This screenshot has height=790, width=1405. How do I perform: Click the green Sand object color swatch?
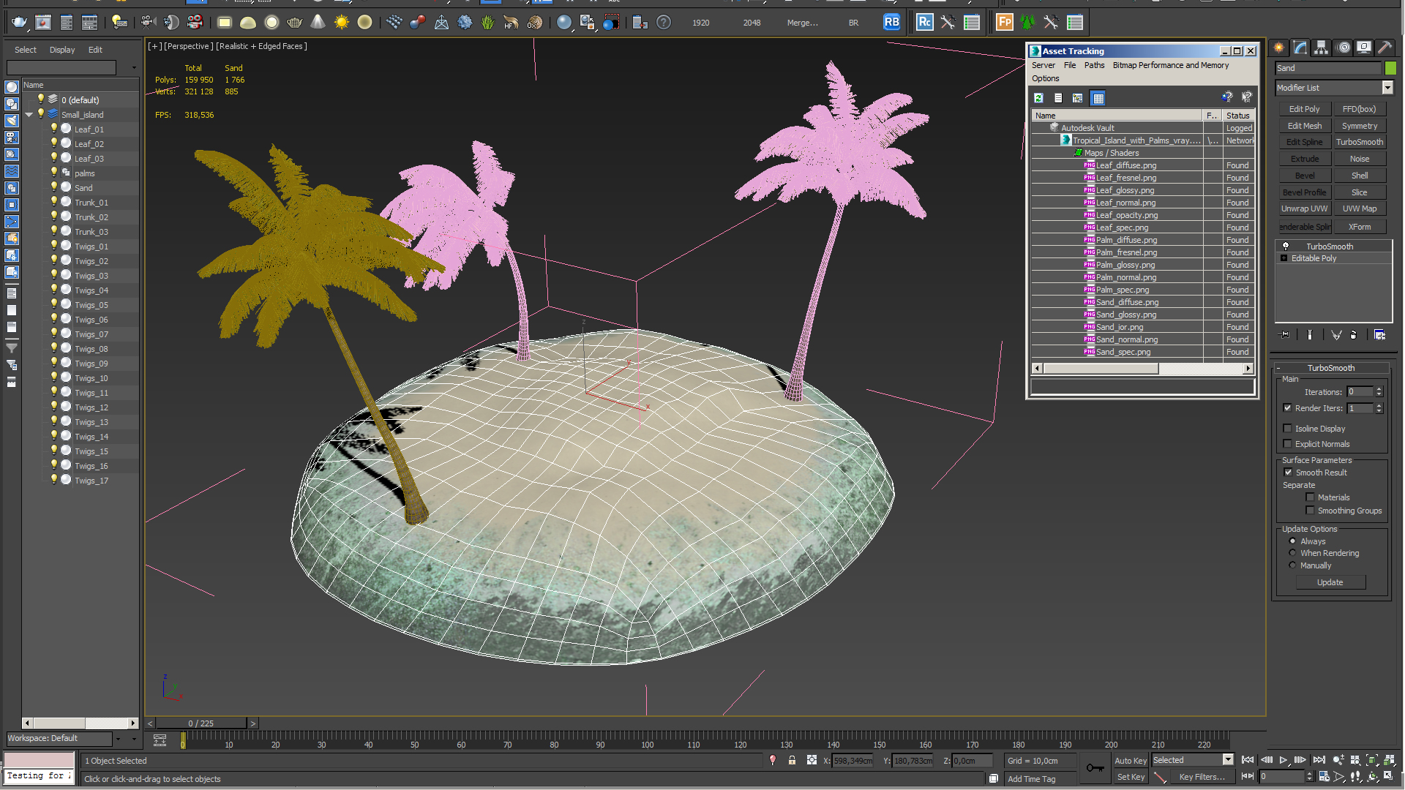[x=1390, y=68]
